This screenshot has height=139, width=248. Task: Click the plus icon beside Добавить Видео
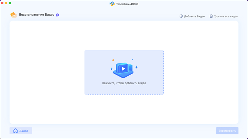click(x=181, y=16)
